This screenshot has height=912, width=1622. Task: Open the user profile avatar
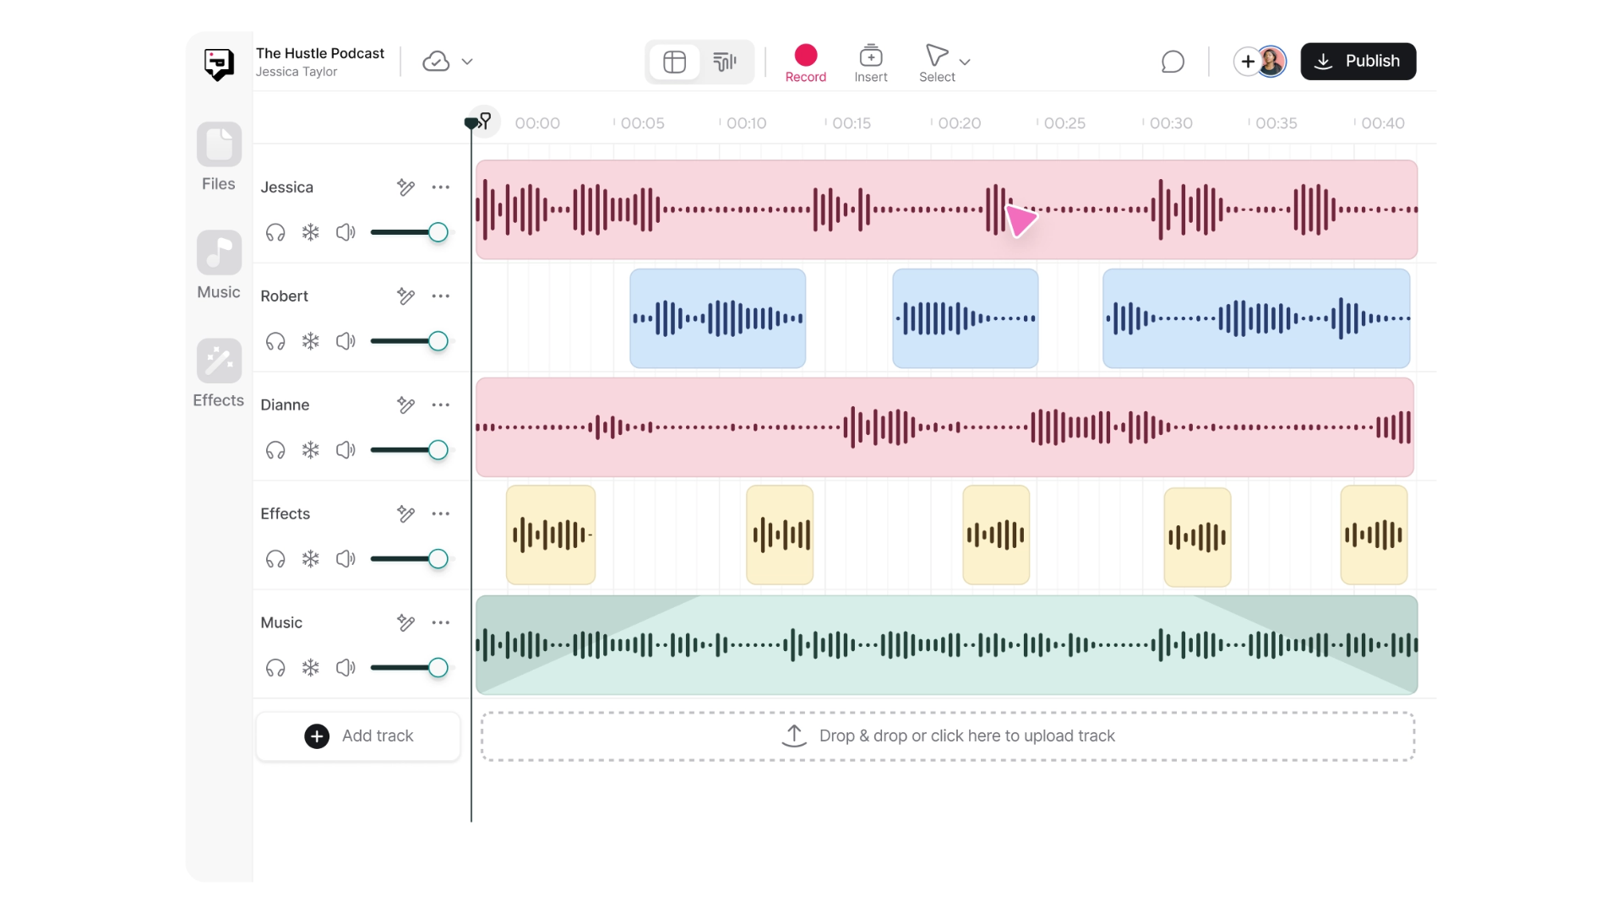point(1271,62)
